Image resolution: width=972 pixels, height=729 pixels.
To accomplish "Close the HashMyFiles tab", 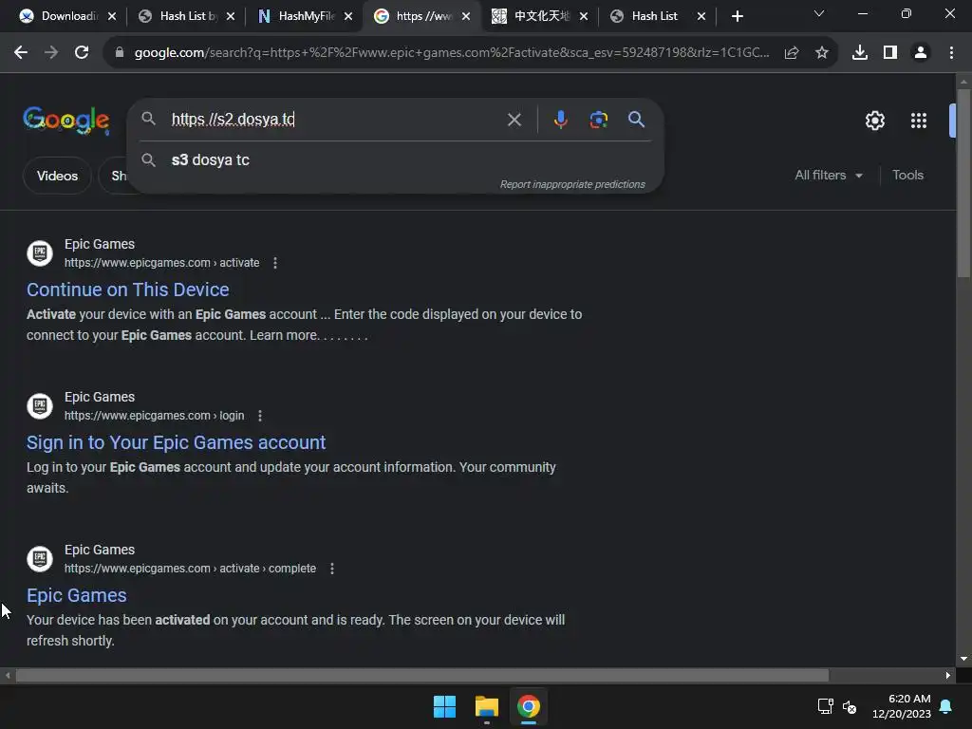I will click(348, 16).
